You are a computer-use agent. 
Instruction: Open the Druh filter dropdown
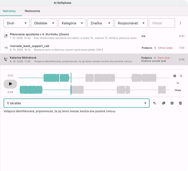click(x=16, y=23)
